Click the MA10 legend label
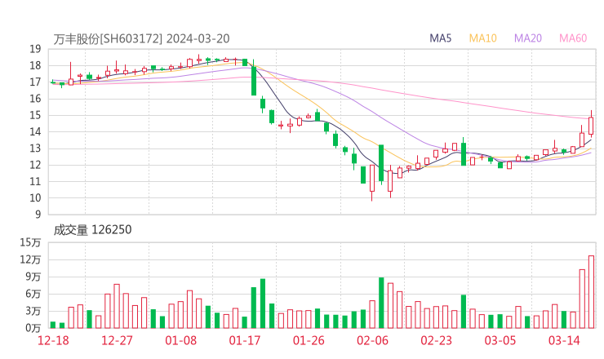The width and height of the screenshot is (604, 359). (x=482, y=38)
